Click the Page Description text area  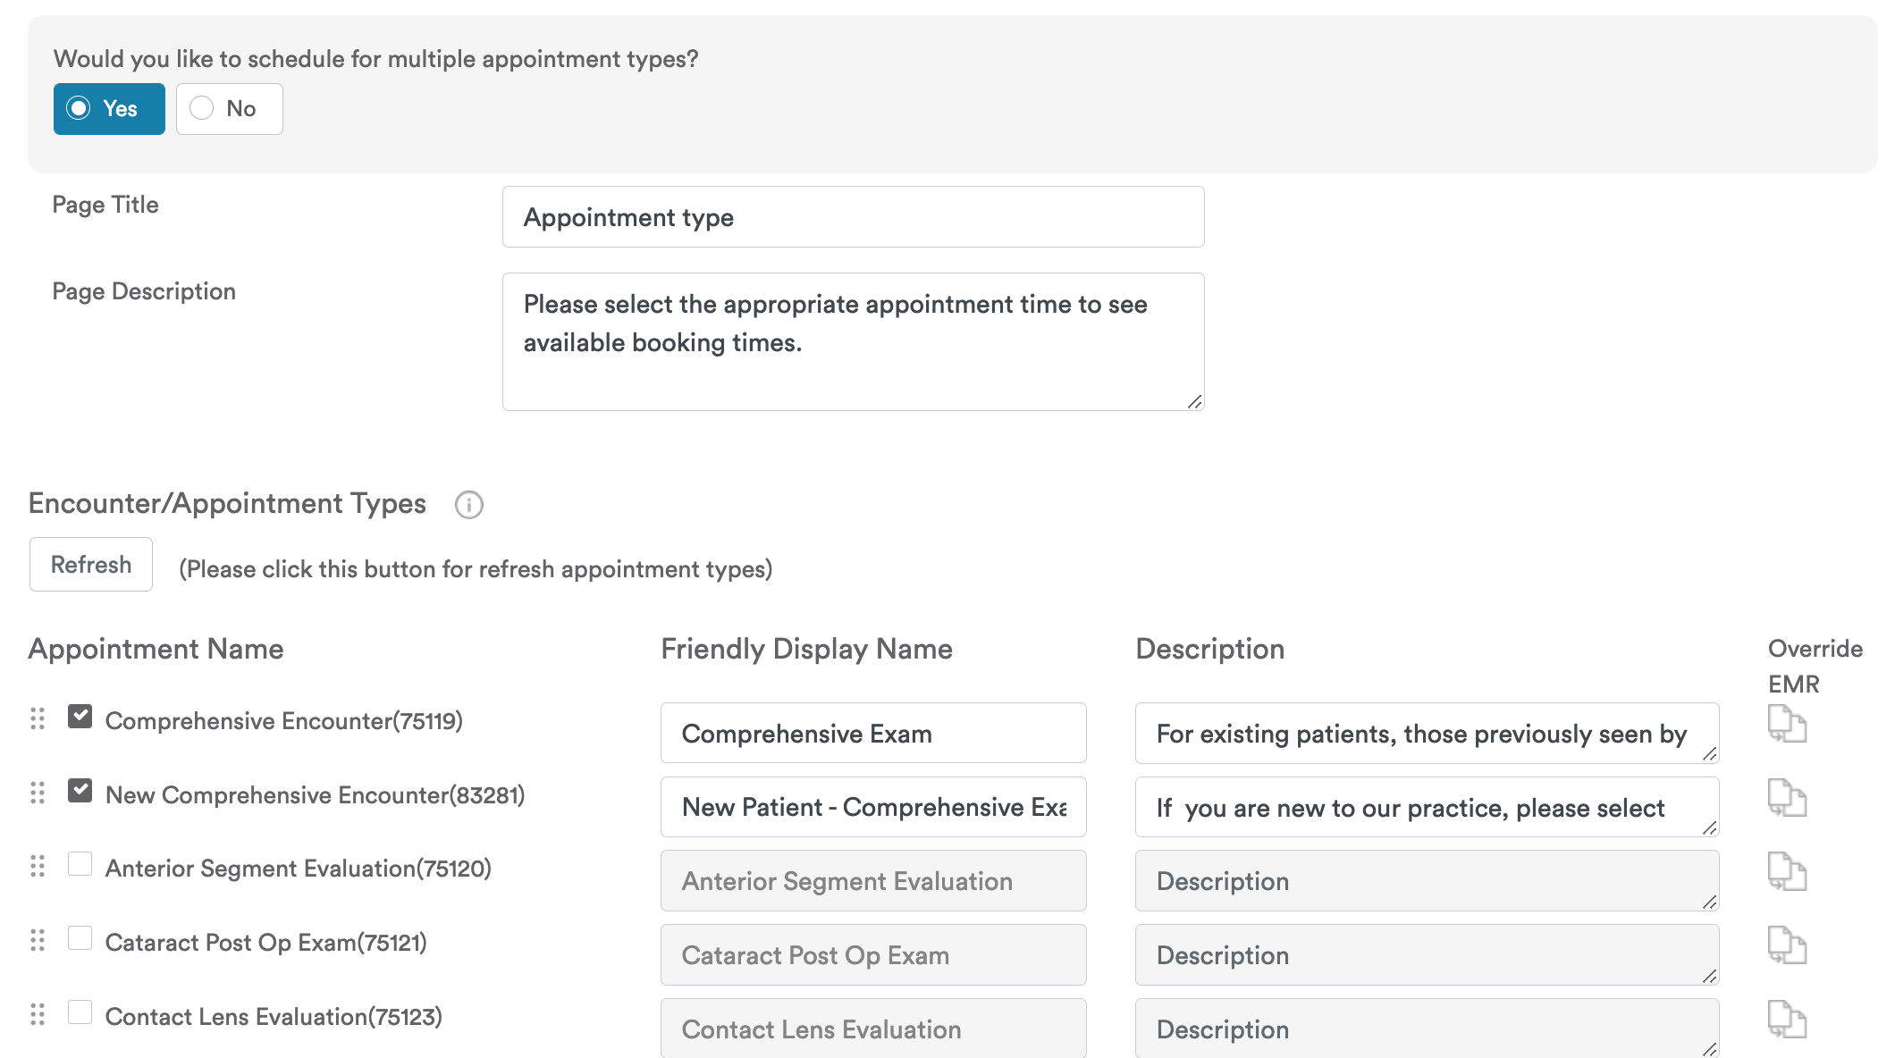click(x=853, y=341)
